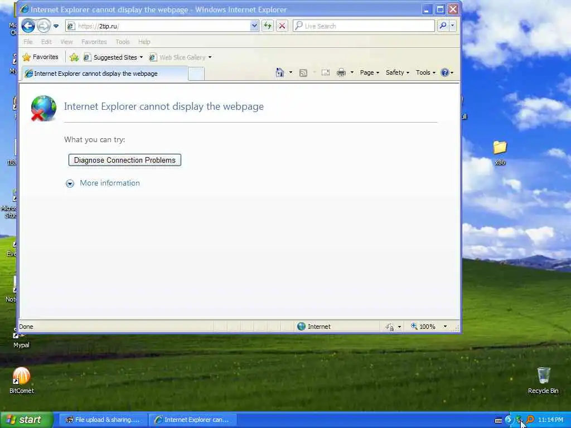Screen dimensions: 571x428
Task: Add to Favorites bar star icon
Action: 74,57
